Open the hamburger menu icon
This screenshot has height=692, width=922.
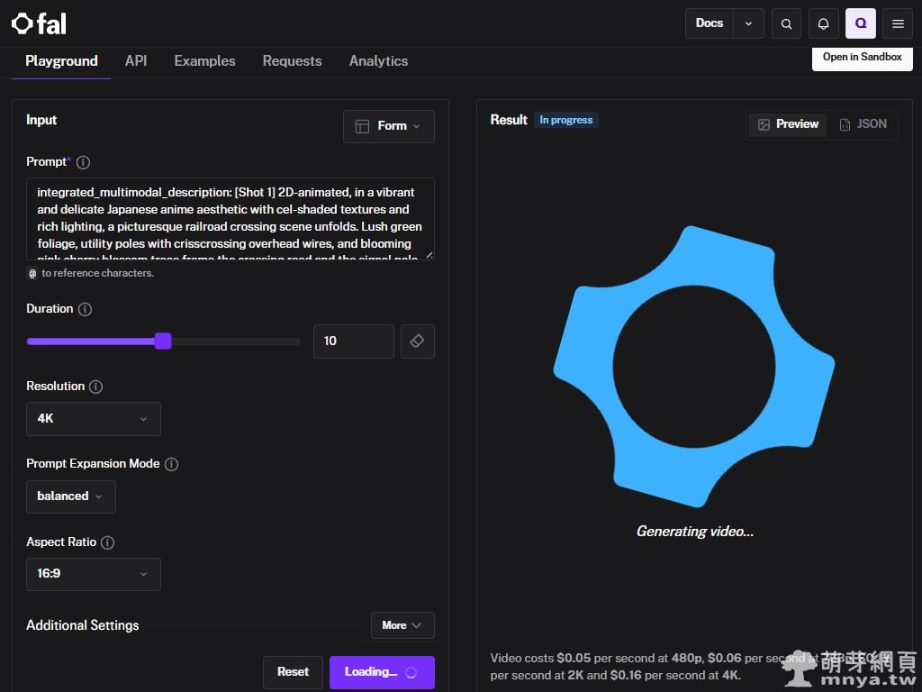point(898,23)
